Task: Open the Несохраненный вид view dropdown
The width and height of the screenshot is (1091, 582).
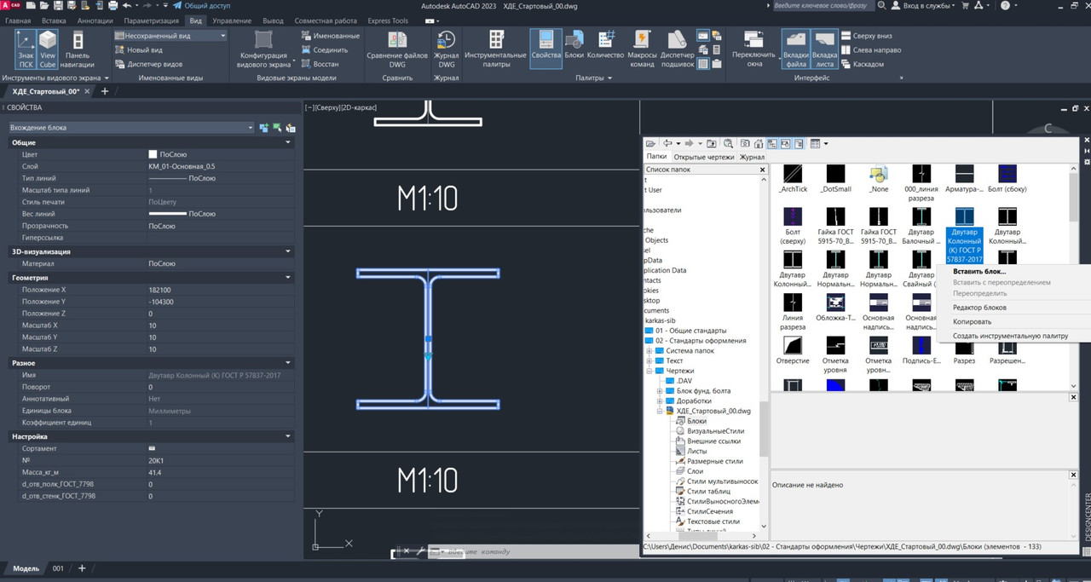Action: click(170, 36)
